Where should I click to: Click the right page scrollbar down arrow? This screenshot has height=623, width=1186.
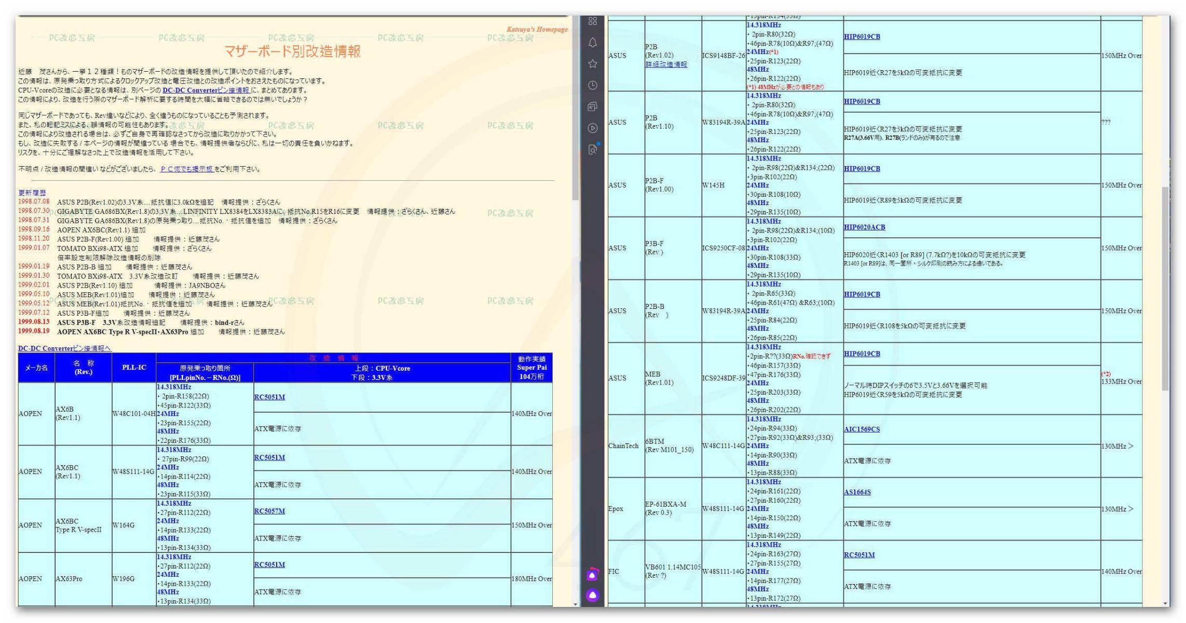click(x=1165, y=604)
